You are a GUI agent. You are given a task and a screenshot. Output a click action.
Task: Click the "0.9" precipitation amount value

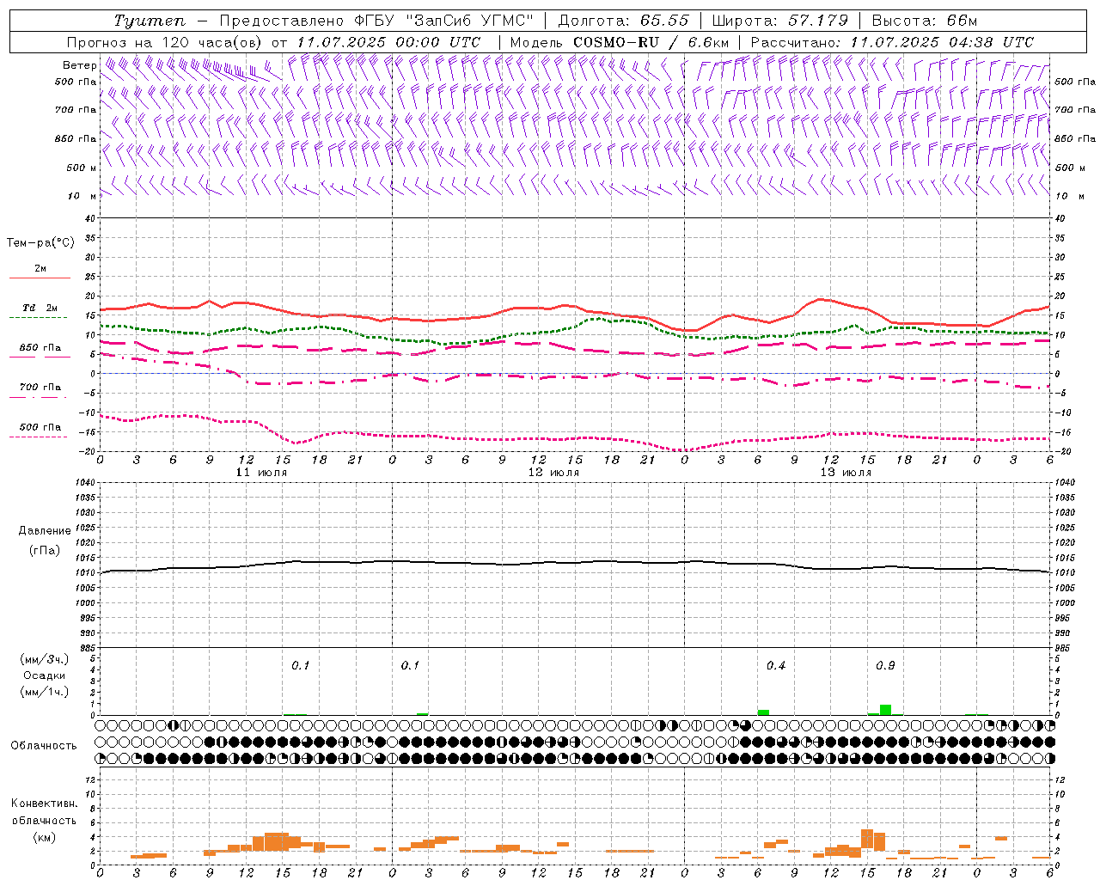point(885,665)
